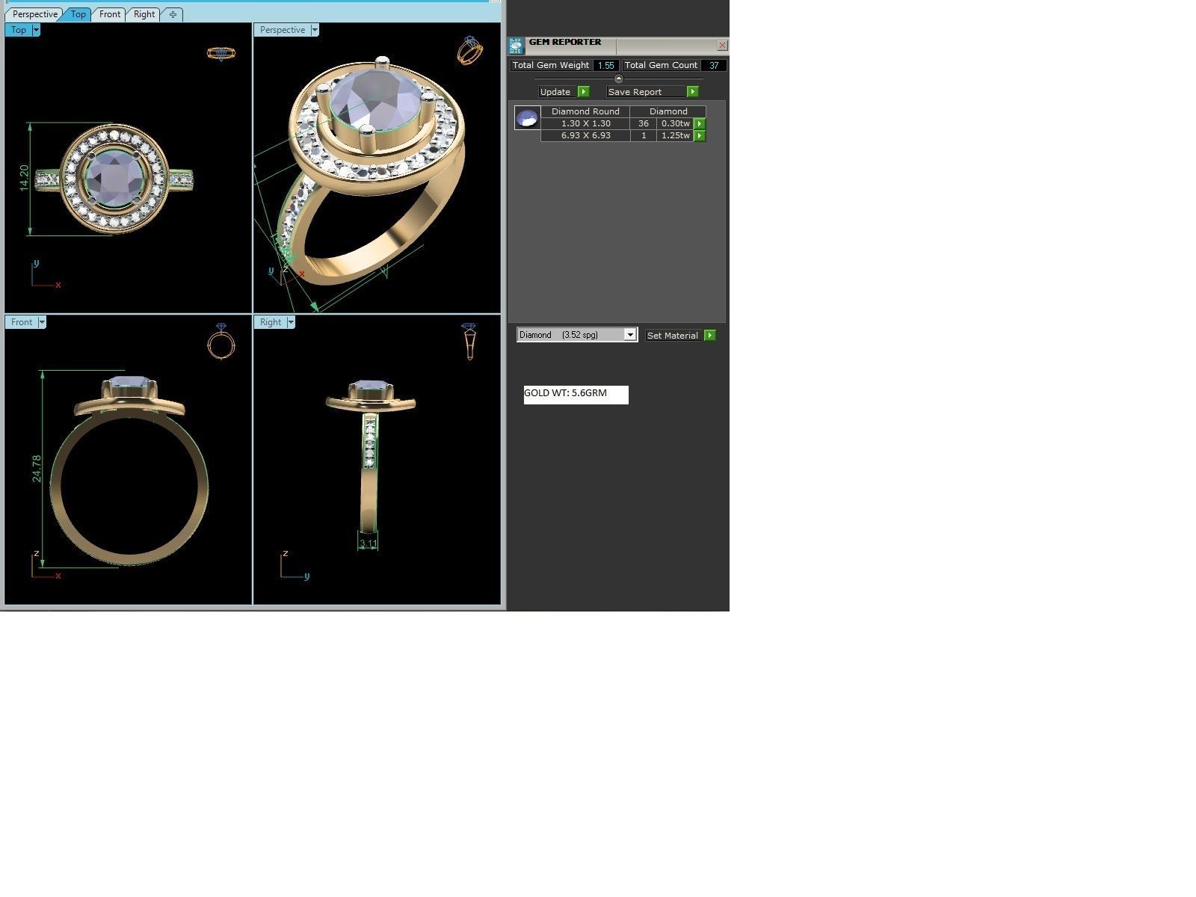This screenshot has width=1196, height=897.
Task: Open the Diamond (3.52 spg) material dropdown
Action: tap(577, 335)
